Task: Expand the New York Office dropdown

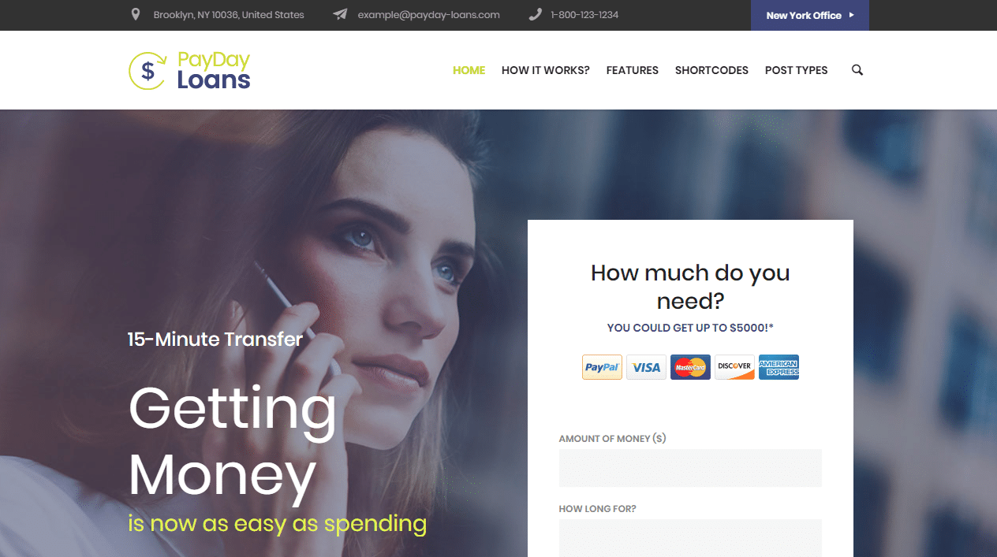Action: point(810,15)
